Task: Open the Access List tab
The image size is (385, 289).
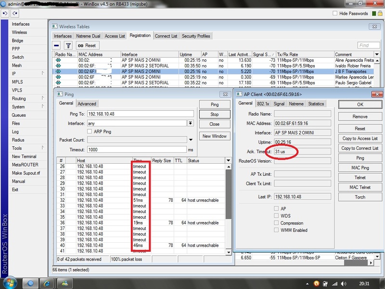Action: point(115,36)
